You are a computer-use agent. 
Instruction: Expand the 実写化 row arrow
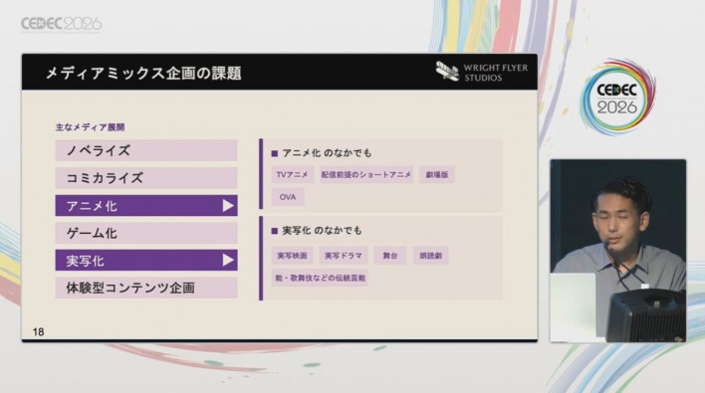click(228, 260)
